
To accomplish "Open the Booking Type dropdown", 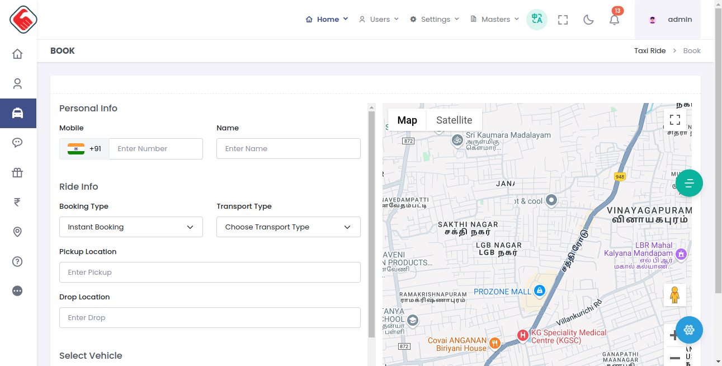I will point(131,227).
